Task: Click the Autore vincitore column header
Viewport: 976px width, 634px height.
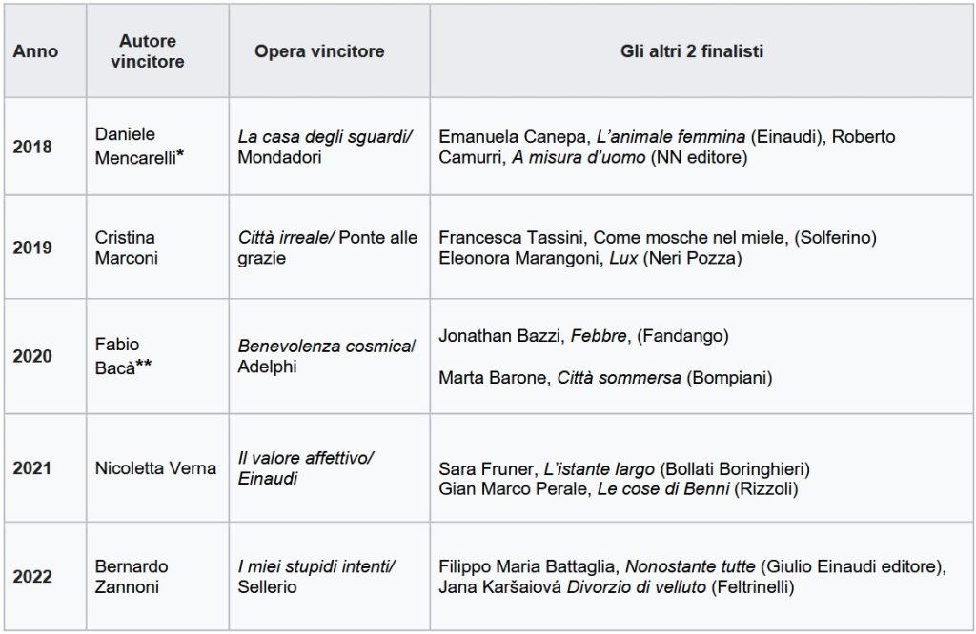Action: coord(147,51)
